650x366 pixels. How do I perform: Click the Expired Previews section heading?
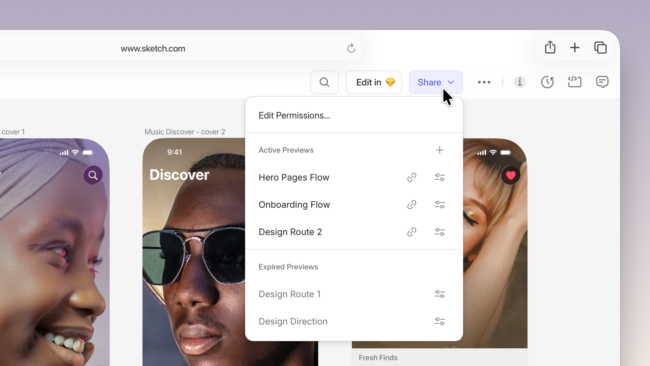[288, 267]
